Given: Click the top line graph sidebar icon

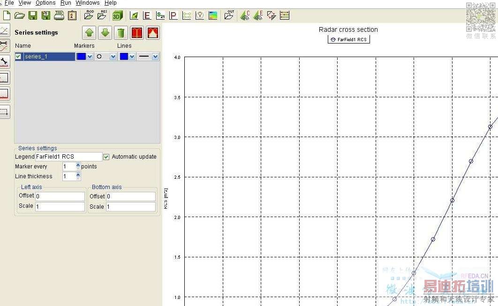Looking at the screenshot, I should 4,30.
